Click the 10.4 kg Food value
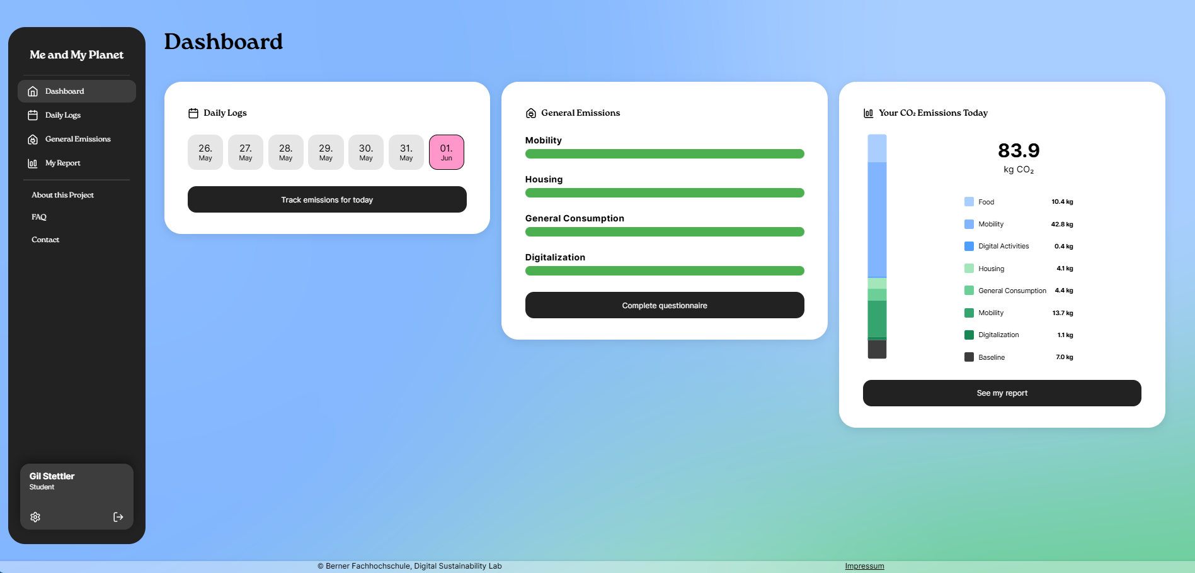Image resolution: width=1195 pixels, height=573 pixels. tap(1062, 202)
